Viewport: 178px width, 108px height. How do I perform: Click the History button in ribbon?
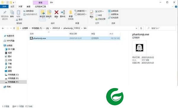100,19
